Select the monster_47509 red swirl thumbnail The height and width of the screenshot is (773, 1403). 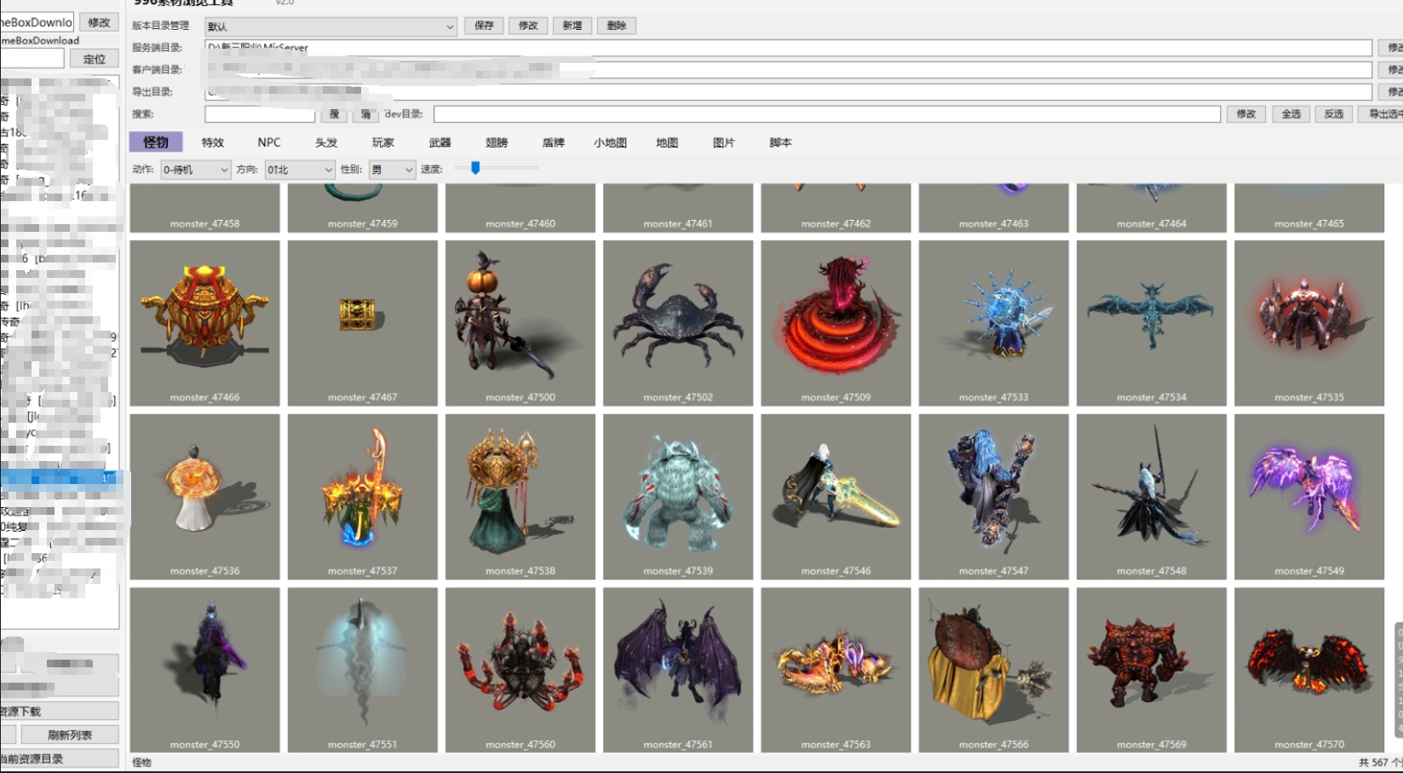click(836, 323)
